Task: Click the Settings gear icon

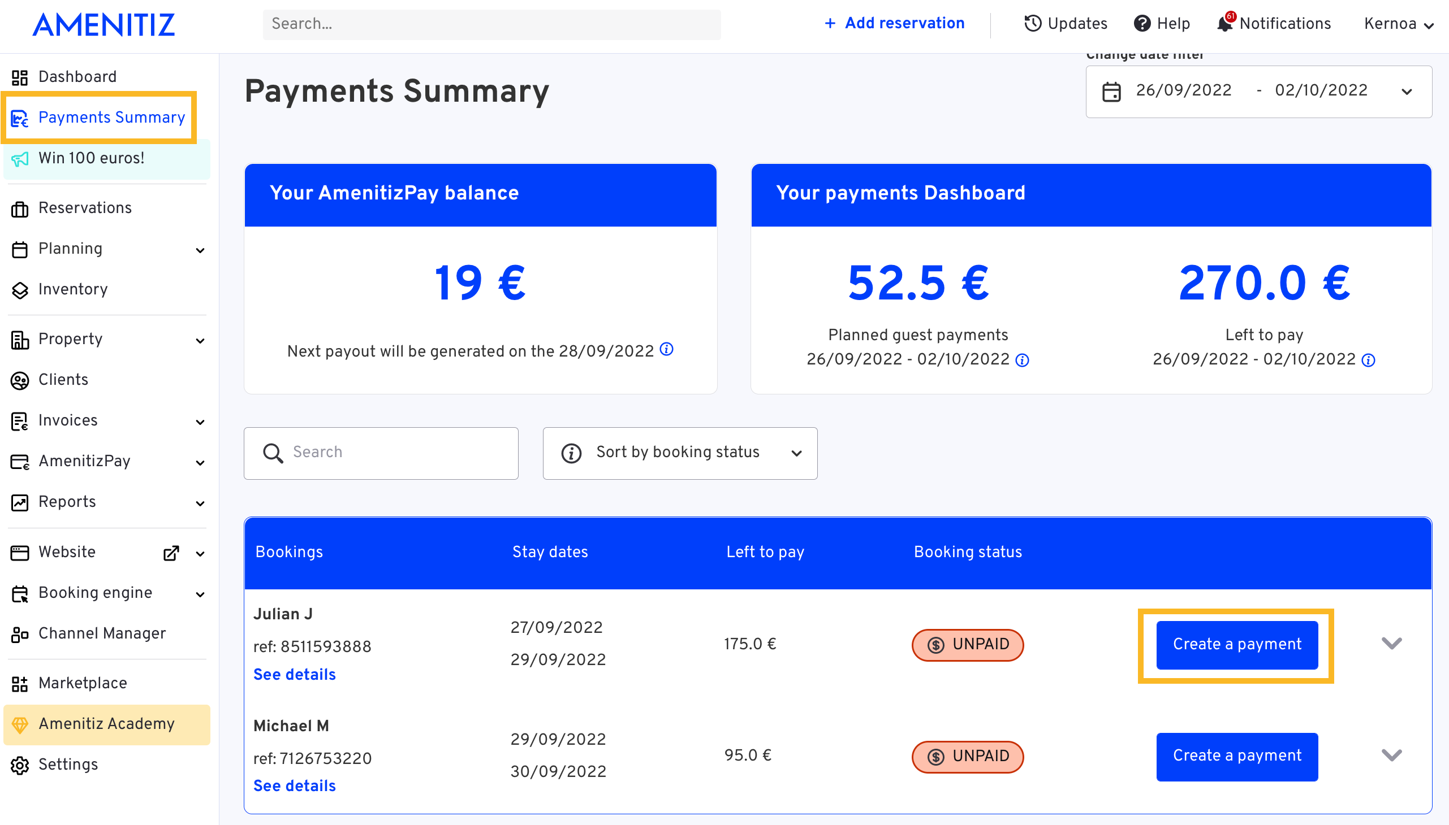Action: pyautogui.click(x=20, y=766)
